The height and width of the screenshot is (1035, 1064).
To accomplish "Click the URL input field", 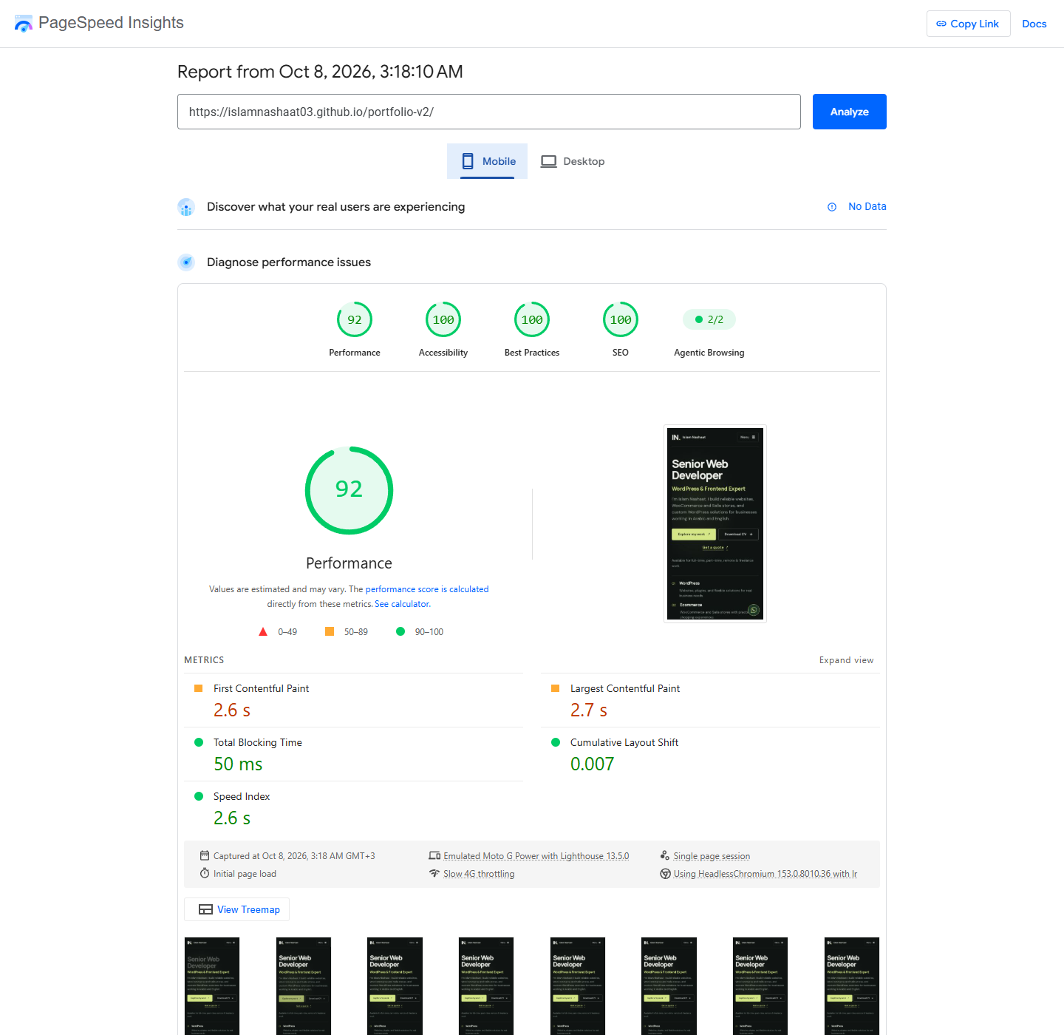I will 489,112.
